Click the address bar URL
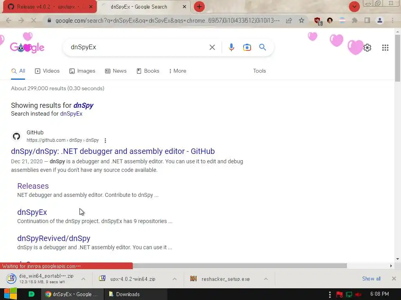401x300 pixels. 168,20
